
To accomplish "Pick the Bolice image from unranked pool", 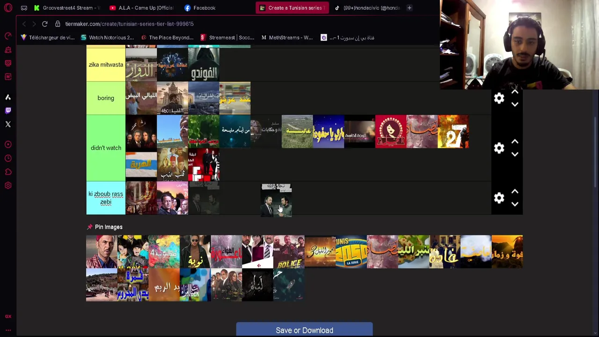I will coord(289,252).
